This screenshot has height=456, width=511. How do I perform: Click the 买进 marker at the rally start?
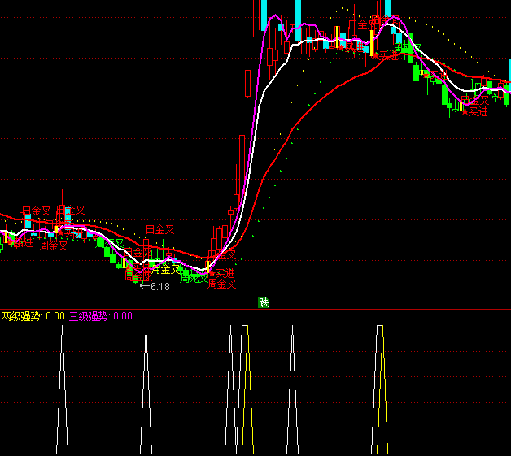(221, 273)
